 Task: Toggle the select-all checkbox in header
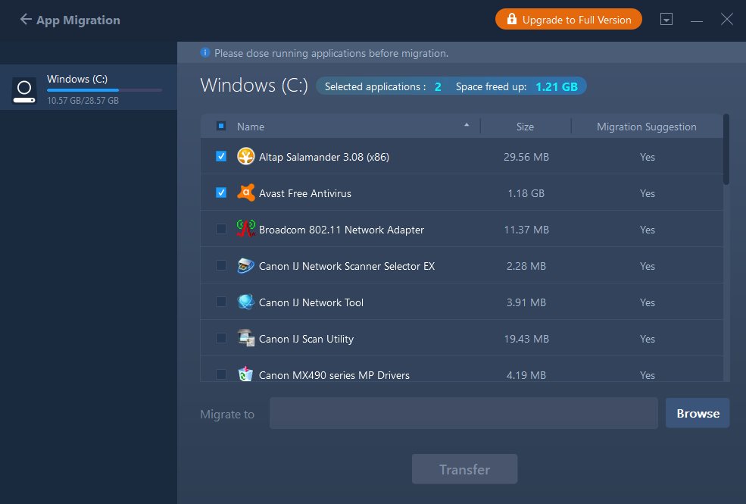pyautogui.click(x=221, y=127)
